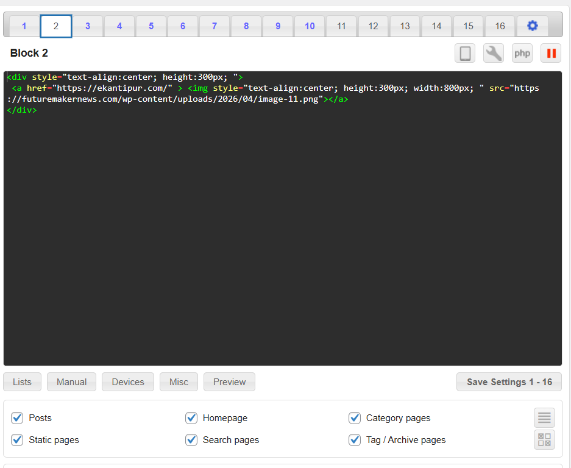Select block tab 10
This screenshot has width=571, height=468.
click(310, 26)
